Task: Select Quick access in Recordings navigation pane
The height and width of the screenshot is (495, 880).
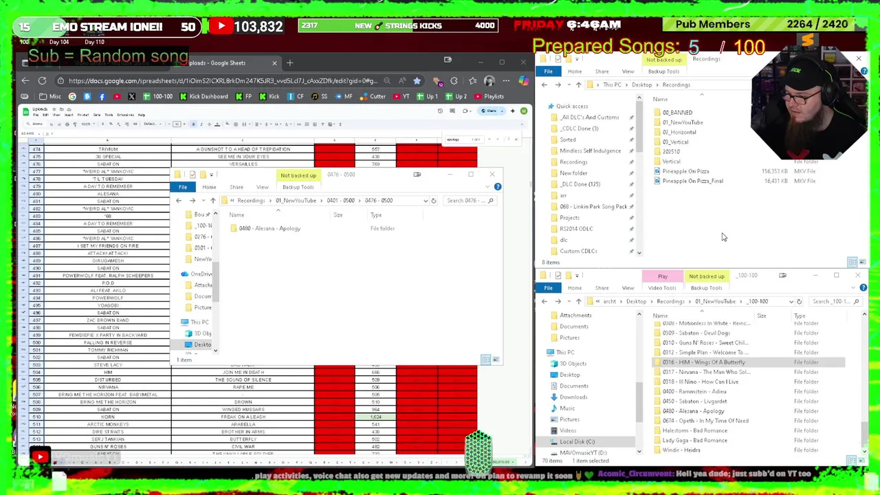Action: point(572,106)
